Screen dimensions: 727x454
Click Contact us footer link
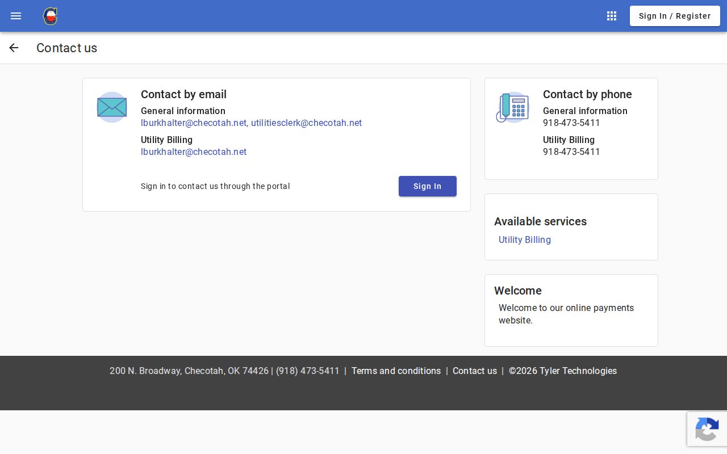[475, 371]
